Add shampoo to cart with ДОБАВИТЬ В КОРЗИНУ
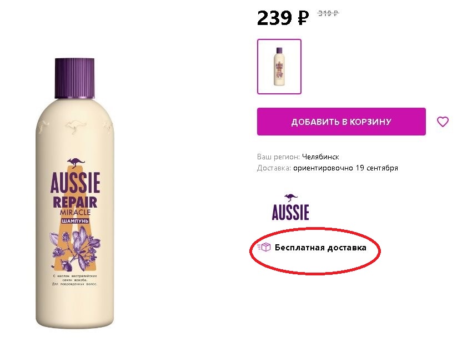Viewport: 457px width, 352px height. tap(342, 122)
